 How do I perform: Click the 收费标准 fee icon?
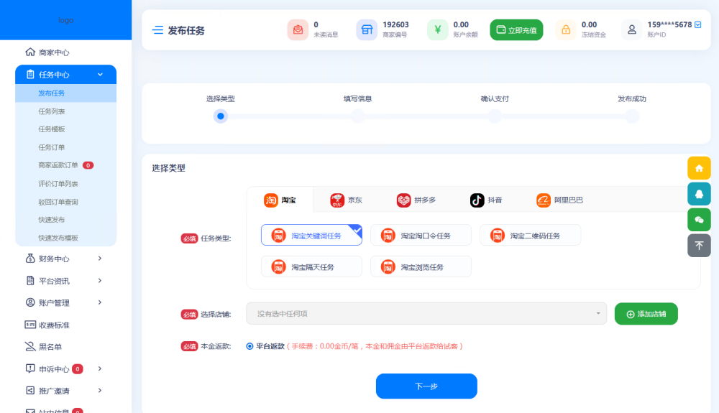point(30,324)
